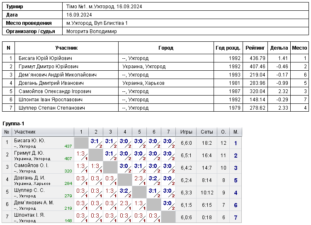Click participant name Гримут Дмитро Юрійович
The width and height of the screenshot is (311, 225).
49,67
